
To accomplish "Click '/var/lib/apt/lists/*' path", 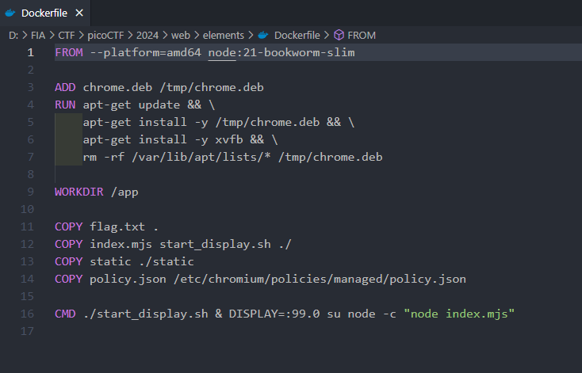I will point(201,158).
